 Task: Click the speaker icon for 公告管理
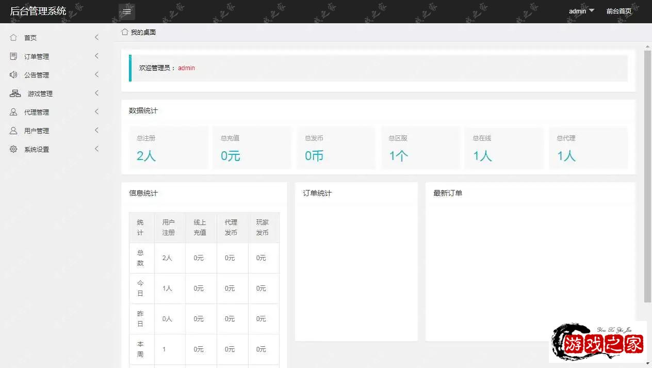pos(13,75)
